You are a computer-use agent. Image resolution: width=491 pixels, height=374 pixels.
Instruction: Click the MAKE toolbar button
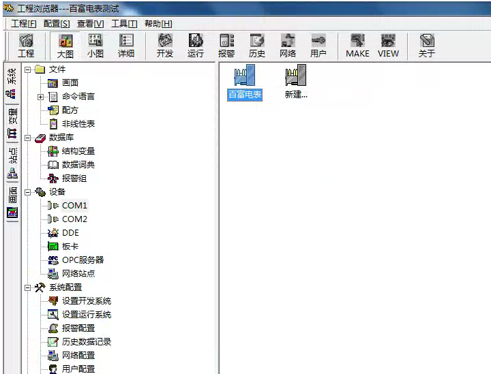[357, 46]
